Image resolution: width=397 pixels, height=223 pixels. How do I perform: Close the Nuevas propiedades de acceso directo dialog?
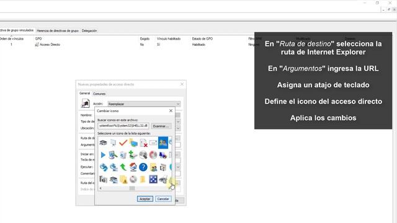182,84
